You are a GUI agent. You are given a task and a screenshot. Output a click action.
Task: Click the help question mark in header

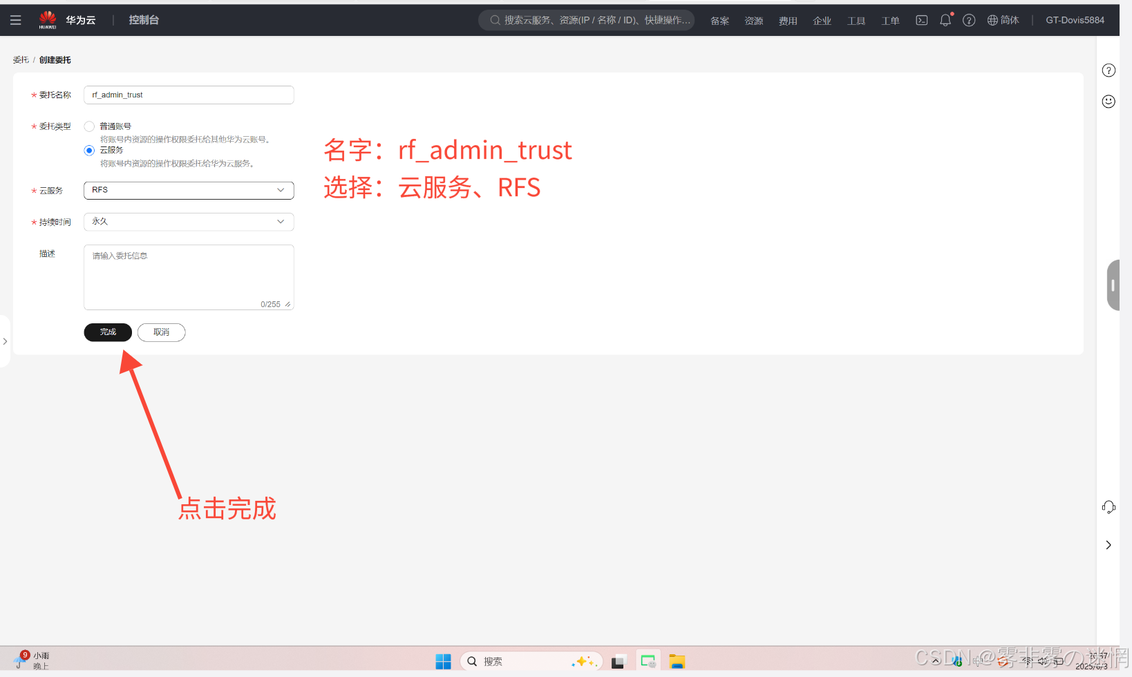point(969,20)
